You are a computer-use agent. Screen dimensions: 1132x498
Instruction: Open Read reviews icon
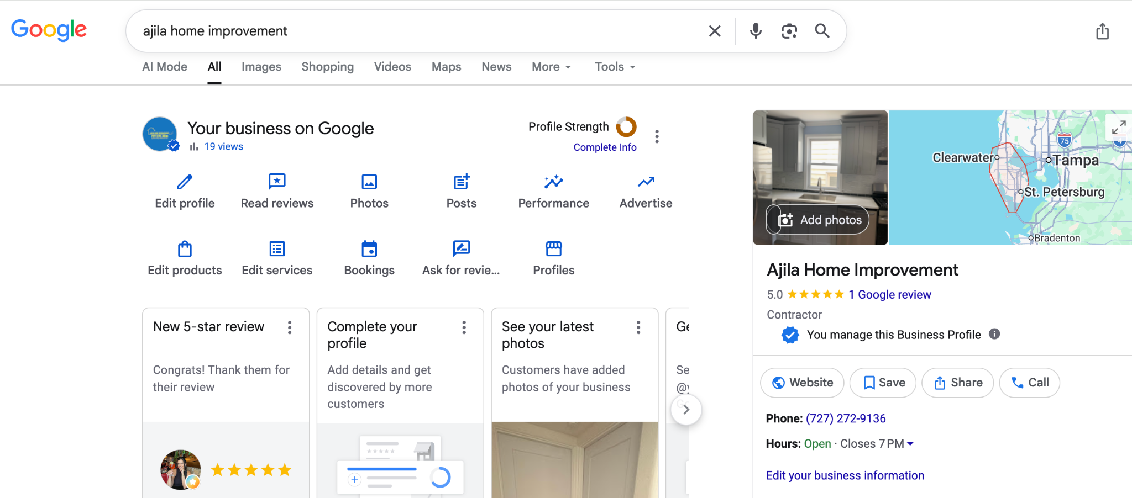point(277,182)
